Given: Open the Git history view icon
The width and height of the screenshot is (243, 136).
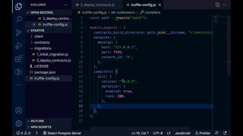Looking at the screenshot, I should (19, 72).
